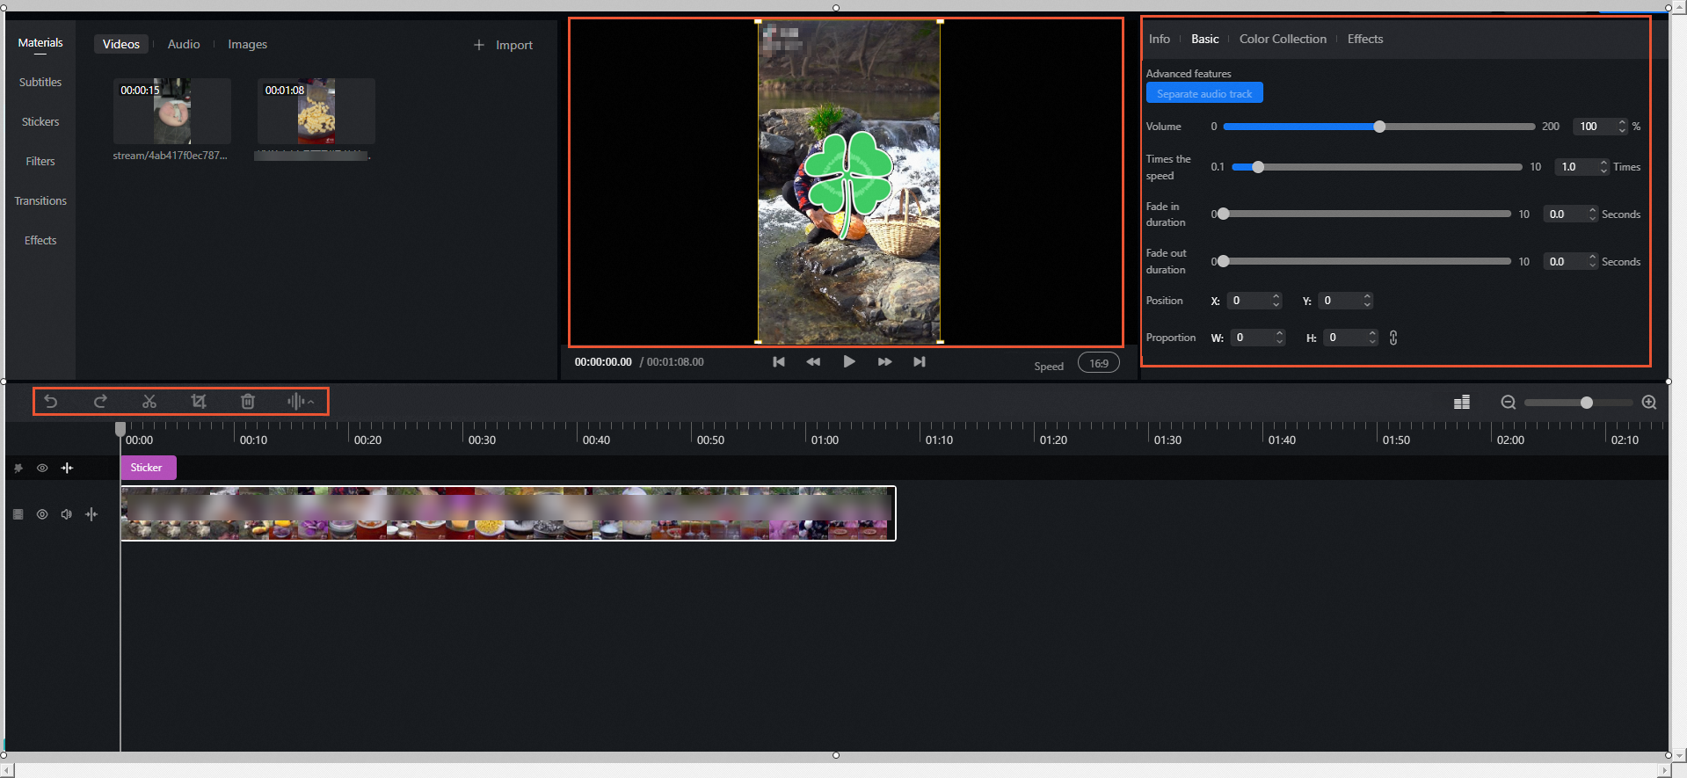This screenshot has width=1687, height=778.
Task: Select the video clip on timeline
Action: click(x=508, y=513)
